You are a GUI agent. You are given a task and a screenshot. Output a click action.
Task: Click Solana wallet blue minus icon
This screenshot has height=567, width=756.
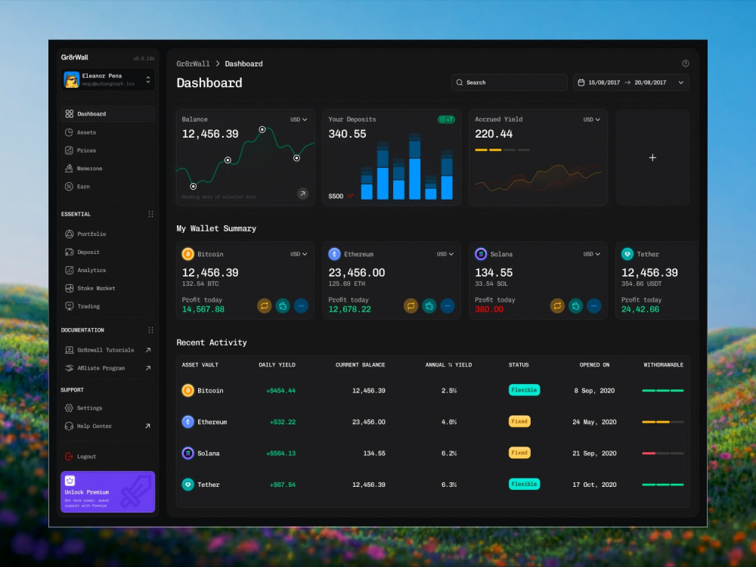[594, 305]
